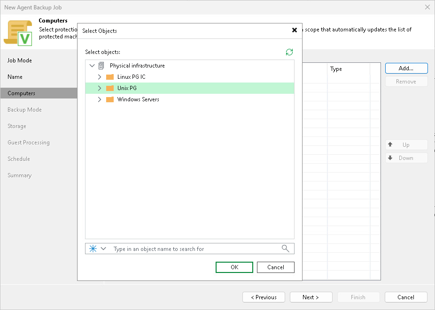Collapse the Physical infrastructure node
This screenshot has width=435, height=310.
[92, 66]
